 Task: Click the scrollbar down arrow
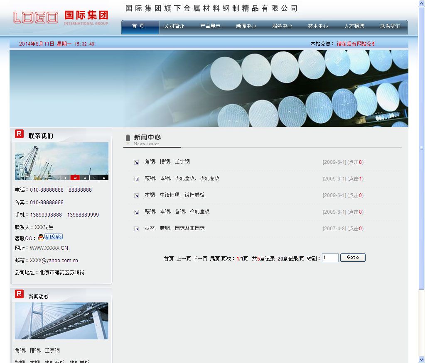422,360
